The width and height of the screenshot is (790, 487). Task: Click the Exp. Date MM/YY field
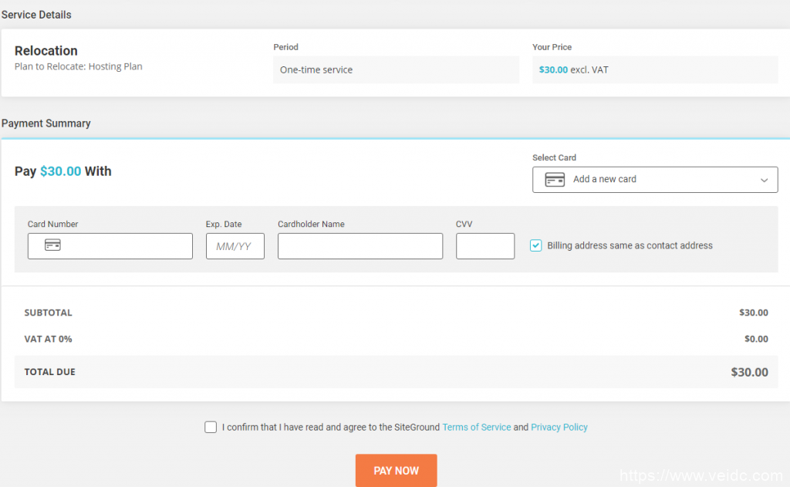(x=235, y=246)
